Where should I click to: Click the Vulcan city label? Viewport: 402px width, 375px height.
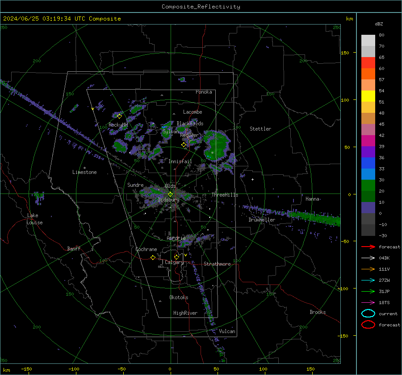tap(227, 331)
